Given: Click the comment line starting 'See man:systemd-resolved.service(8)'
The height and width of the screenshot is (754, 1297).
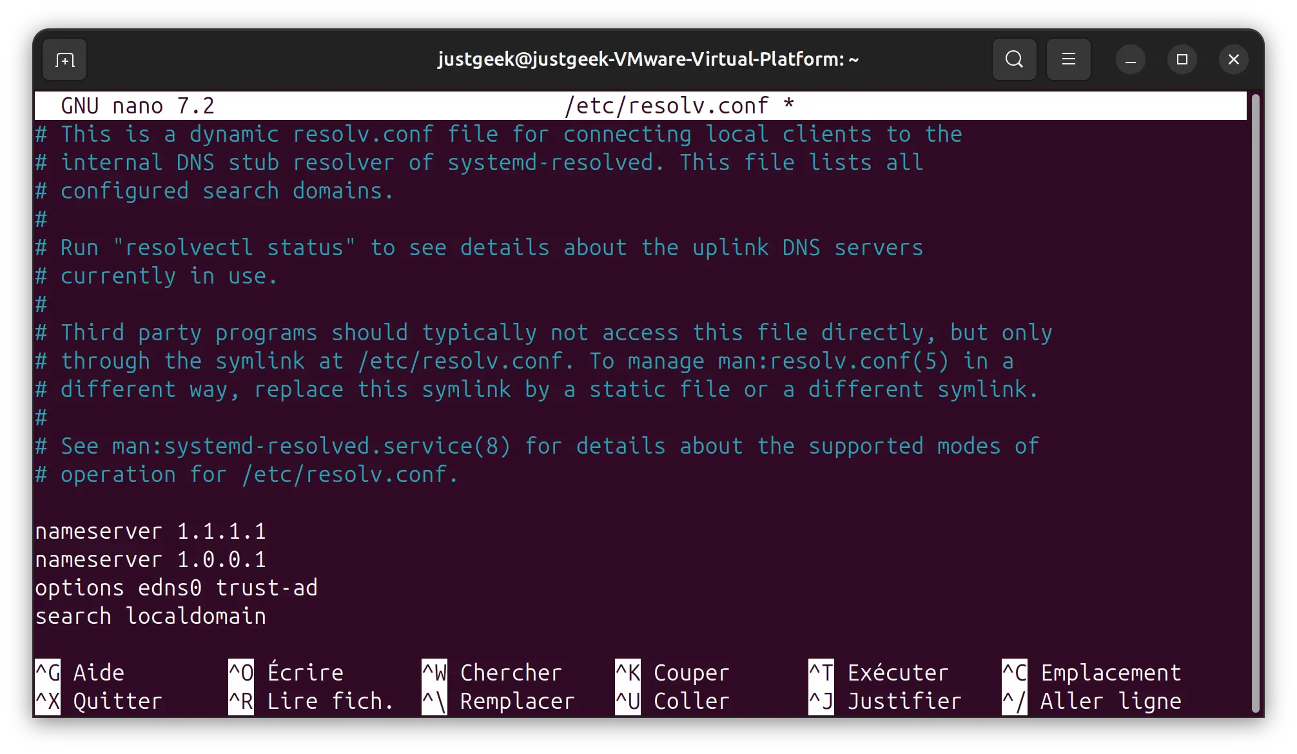Looking at the screenshot, I should click(x=537, y=446).
